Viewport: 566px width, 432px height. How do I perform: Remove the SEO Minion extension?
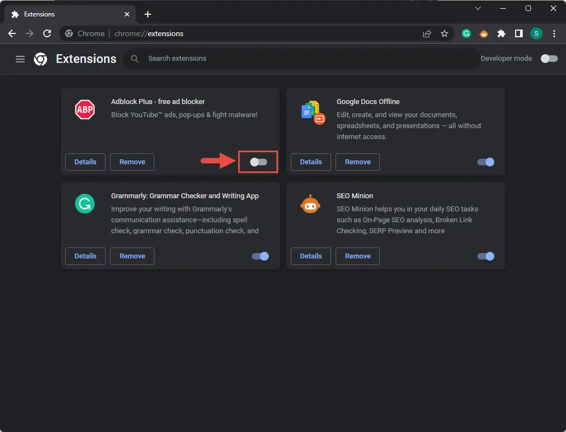click(x=358, y=256)
